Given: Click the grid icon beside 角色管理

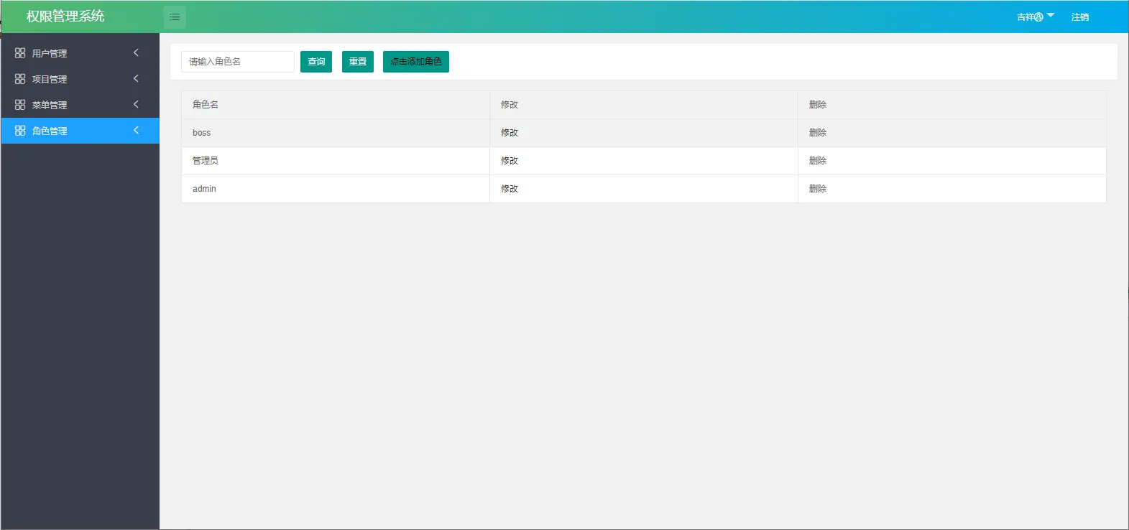Looking at the screenshot, I should tap(20, 131).
